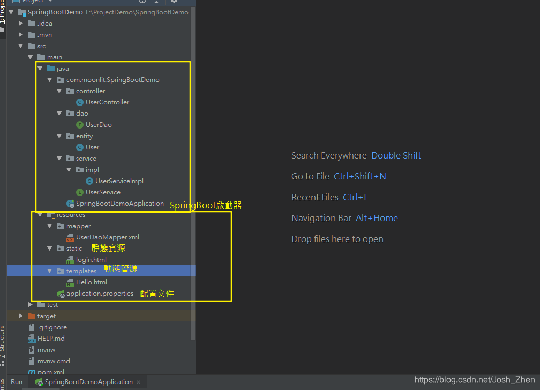Collapse the mapper folder
The image size is (540, 390).
[50, 226]
